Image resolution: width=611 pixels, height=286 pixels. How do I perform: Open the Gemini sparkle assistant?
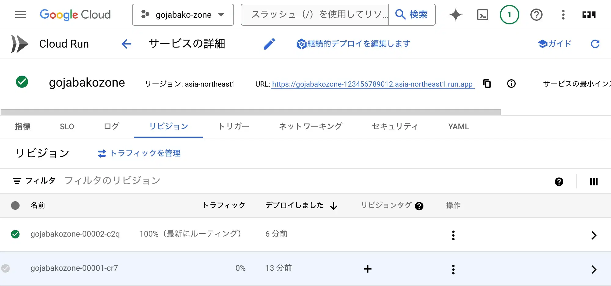pyautogui.click(x=456, y=15)
